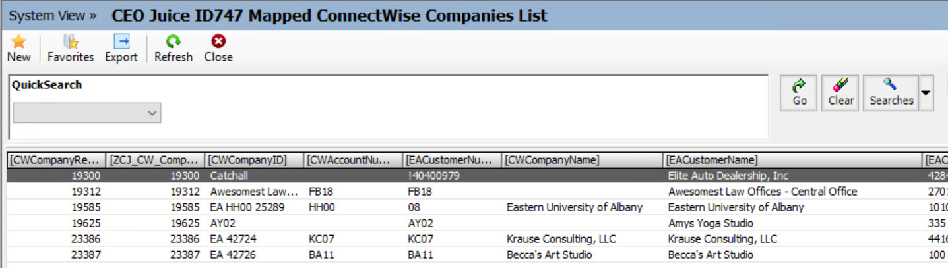Expand the arrow beside Searches
Screen dimensions: 948x268
[926, 93]
